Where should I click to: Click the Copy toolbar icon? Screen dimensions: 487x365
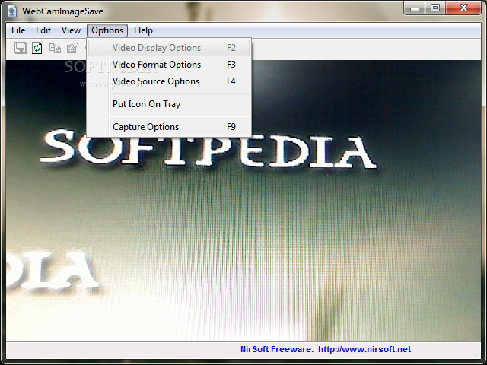[x=55, y=48]
